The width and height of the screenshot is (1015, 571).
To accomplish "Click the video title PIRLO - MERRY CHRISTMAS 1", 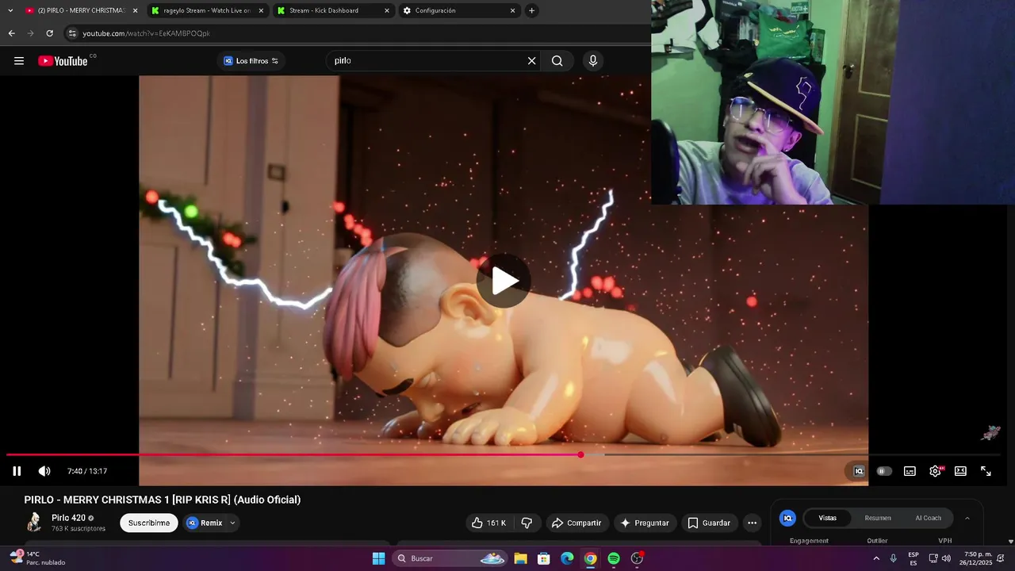I will [x=163, y=500].
